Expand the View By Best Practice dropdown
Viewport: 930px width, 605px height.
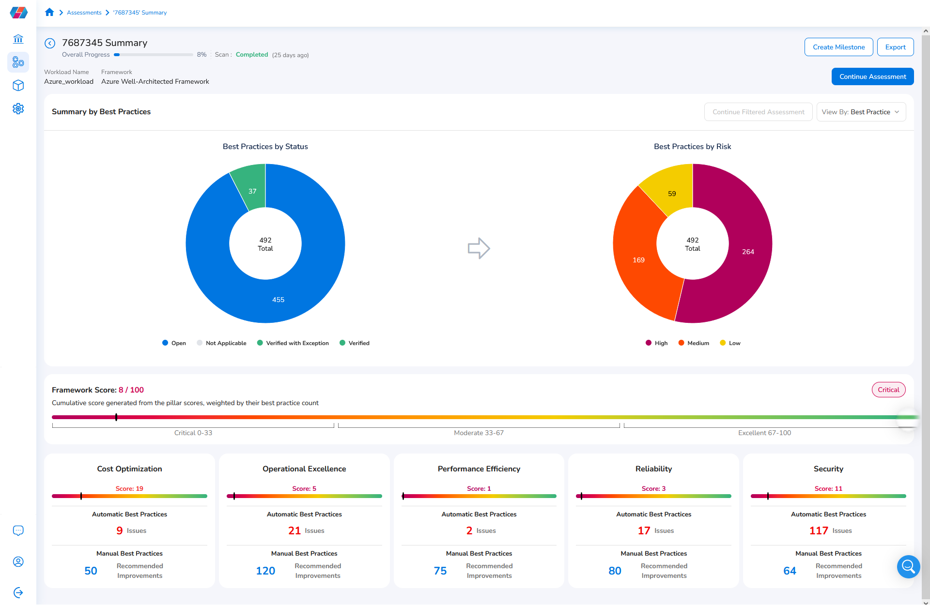coord(861,112)
